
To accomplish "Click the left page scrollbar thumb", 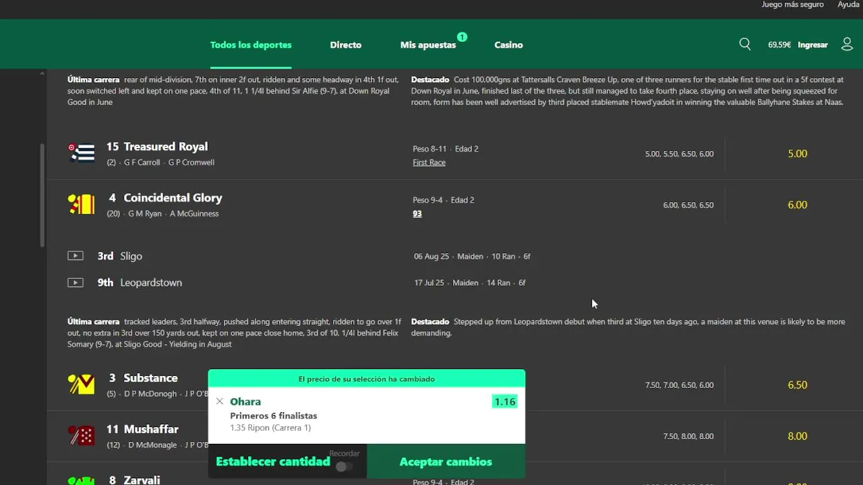I will click(42, 195).
